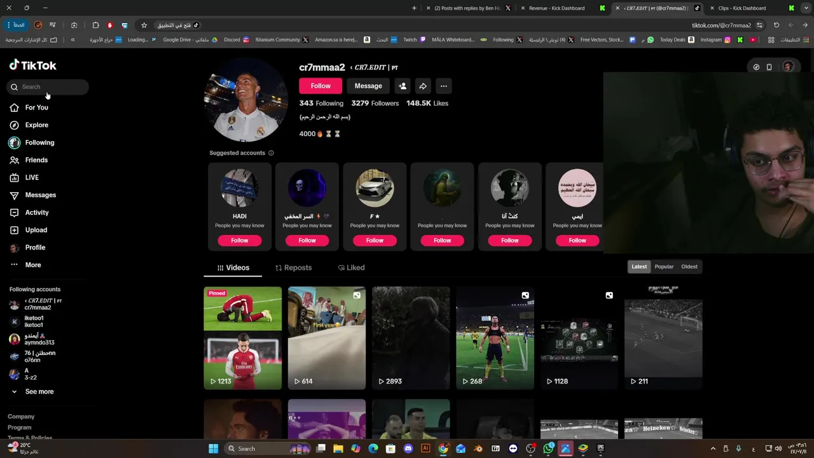Click the TikTok logo
The image size is (814, 458).
pyautogui.click(x=33, y=65)
